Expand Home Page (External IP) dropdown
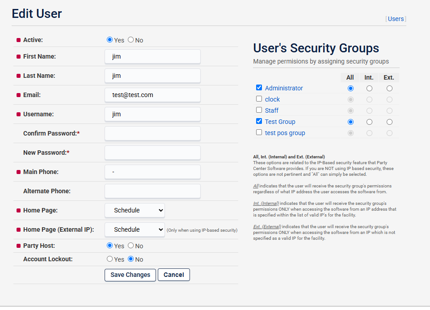430x310 pixels. click(x=135, y=229)
